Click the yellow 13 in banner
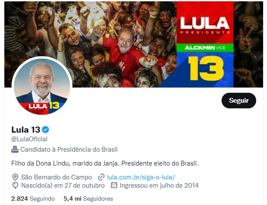 (x=206, y=68)
